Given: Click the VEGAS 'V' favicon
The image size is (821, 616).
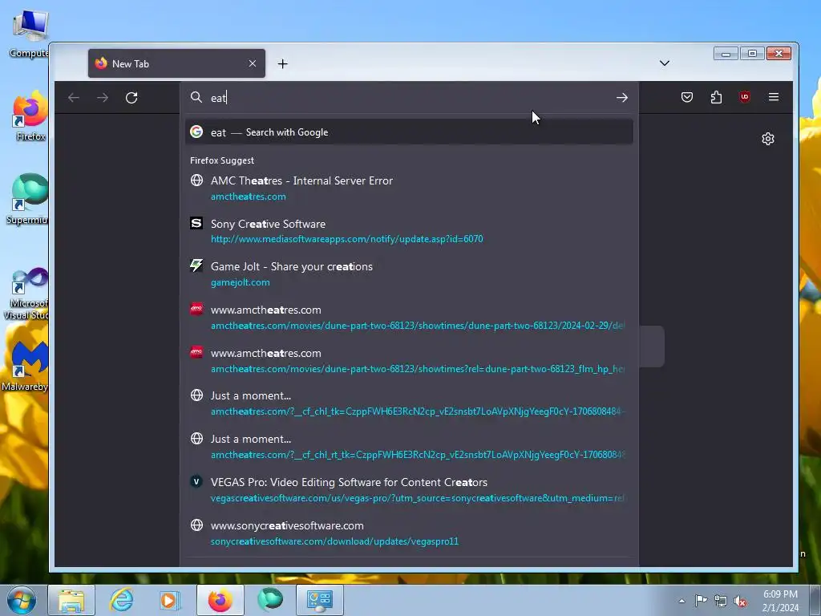Looking at the screenshot, I should 196,481.
